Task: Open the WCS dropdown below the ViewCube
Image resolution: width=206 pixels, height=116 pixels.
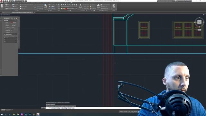Action: (x=200, y=30)
